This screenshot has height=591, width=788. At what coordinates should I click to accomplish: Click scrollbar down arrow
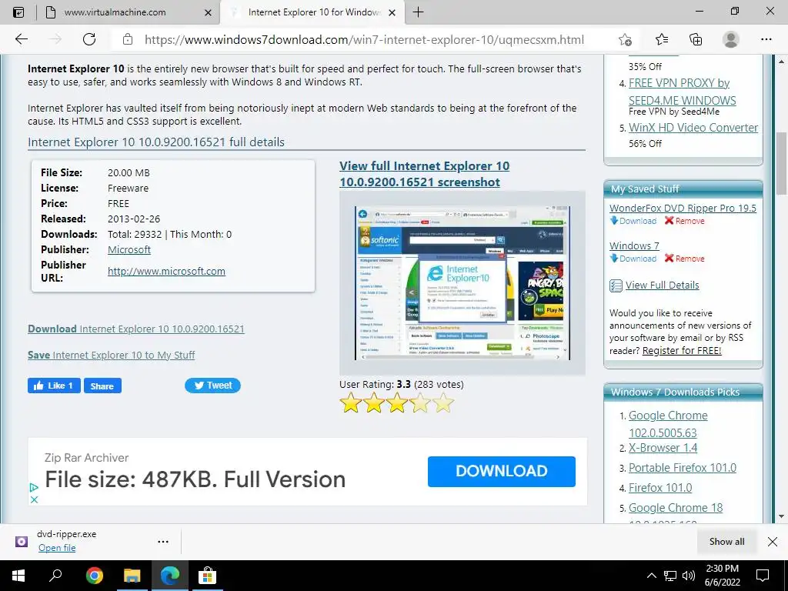click(781, 516)
